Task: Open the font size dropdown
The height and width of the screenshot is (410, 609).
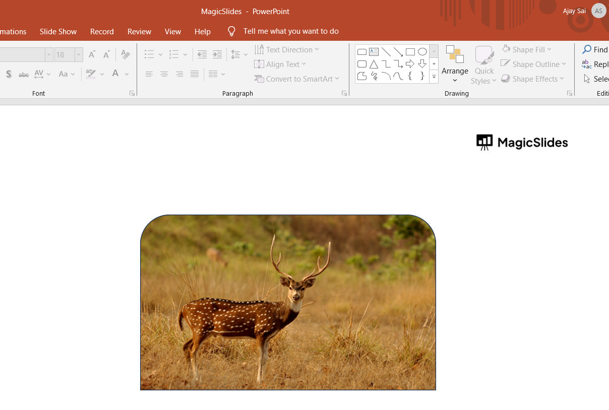Action: (x=79, y=54)
